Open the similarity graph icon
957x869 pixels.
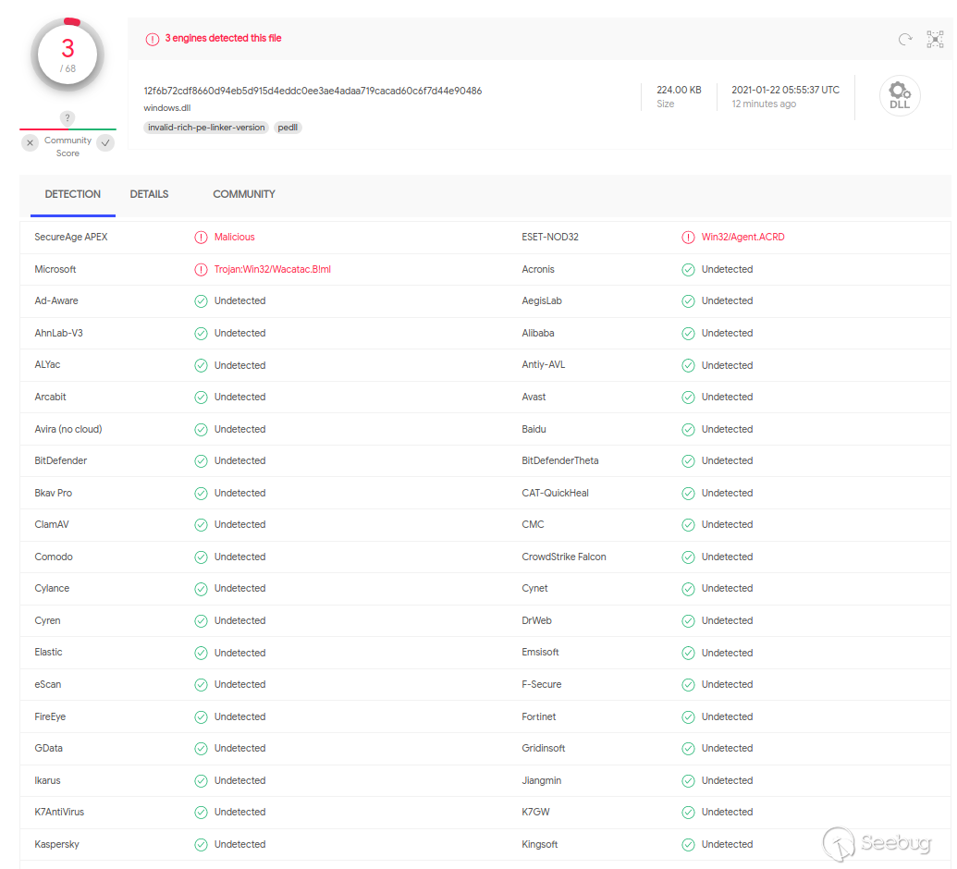(x=935, y=40)
